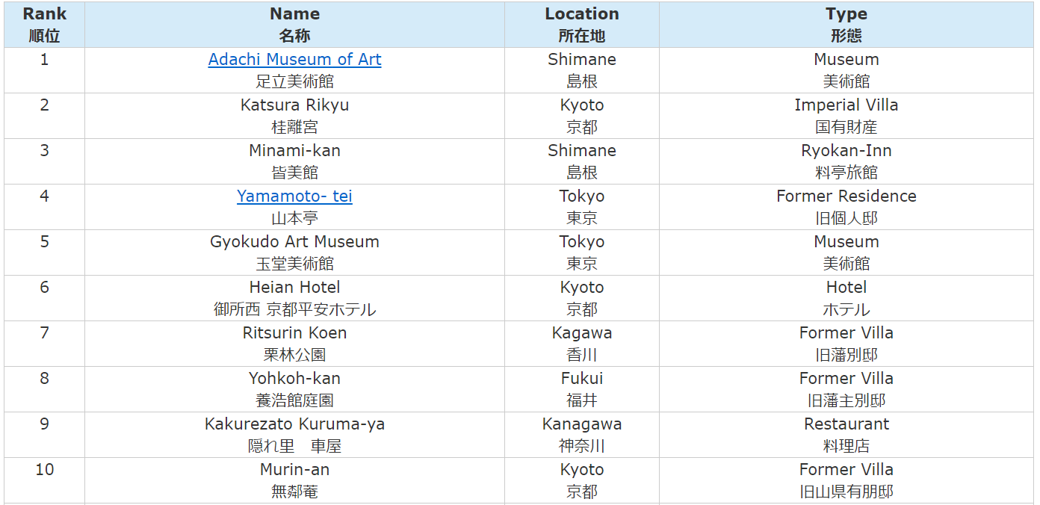
Task: Click the Location column header
Action: 582,25
